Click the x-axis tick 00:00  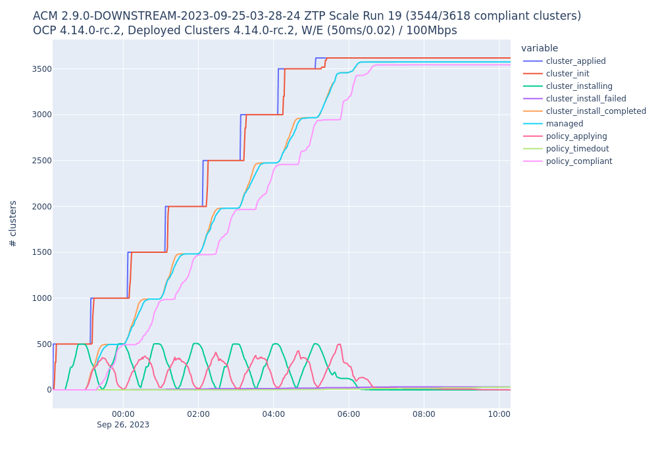[x=123, y=414]
